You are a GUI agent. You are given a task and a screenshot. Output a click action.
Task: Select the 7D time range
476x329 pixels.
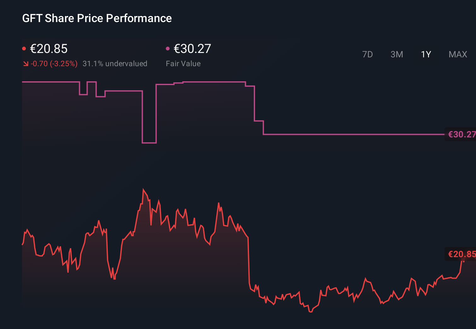pos(368,54)
